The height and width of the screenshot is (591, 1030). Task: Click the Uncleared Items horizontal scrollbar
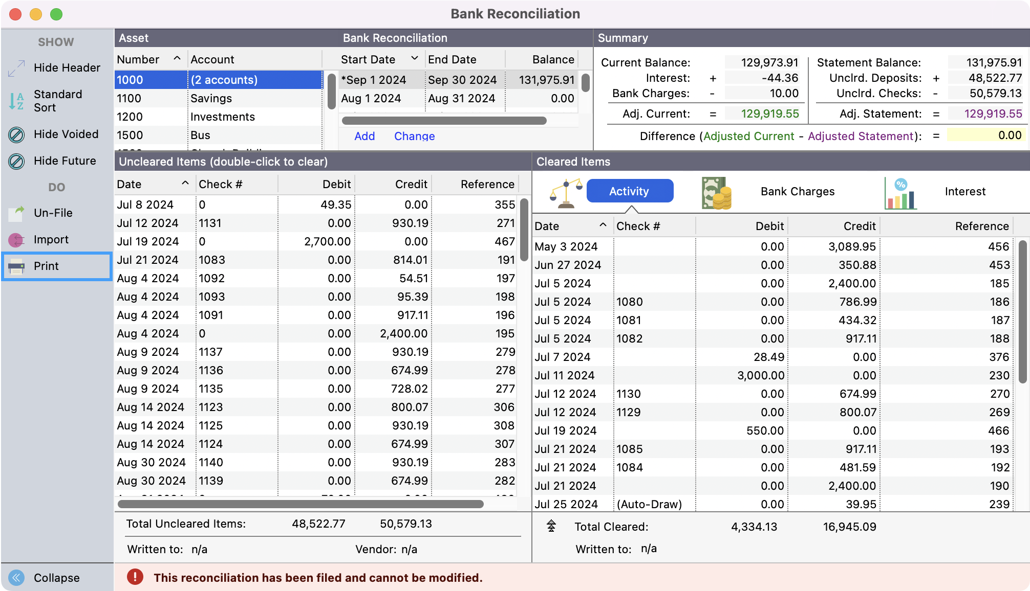301,504
